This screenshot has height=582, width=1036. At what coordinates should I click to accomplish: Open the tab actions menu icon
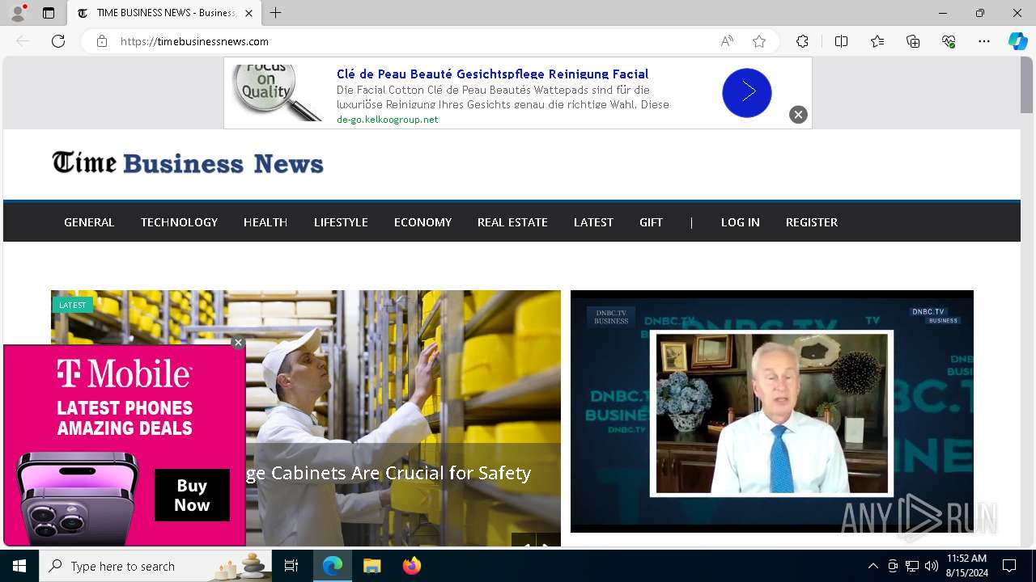pos(49,13)
